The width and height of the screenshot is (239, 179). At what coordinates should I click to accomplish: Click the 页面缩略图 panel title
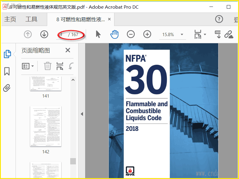coord(36,50)
